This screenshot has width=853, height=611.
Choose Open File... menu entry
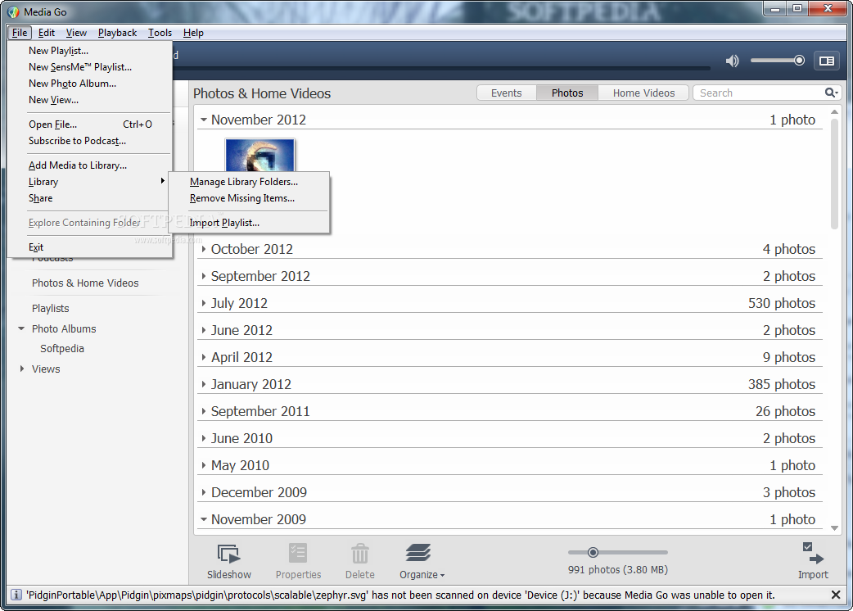[90, 124]
